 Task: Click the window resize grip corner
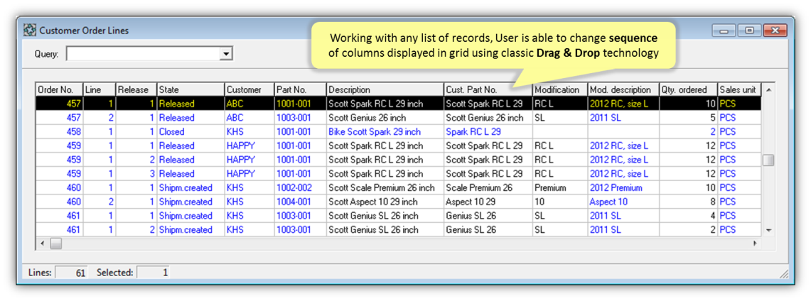784,273
